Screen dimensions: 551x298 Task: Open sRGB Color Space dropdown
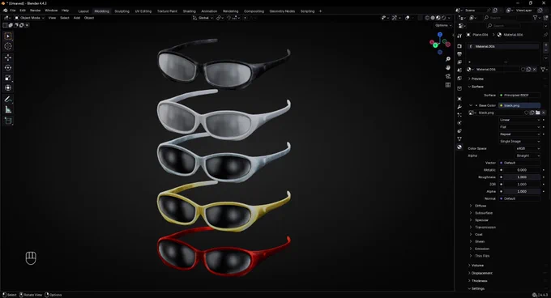click(x=528, y=148)
